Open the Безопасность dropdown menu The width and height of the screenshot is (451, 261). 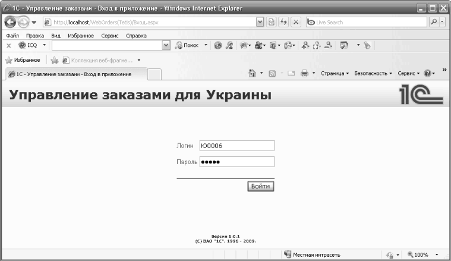tap(373, 73)
